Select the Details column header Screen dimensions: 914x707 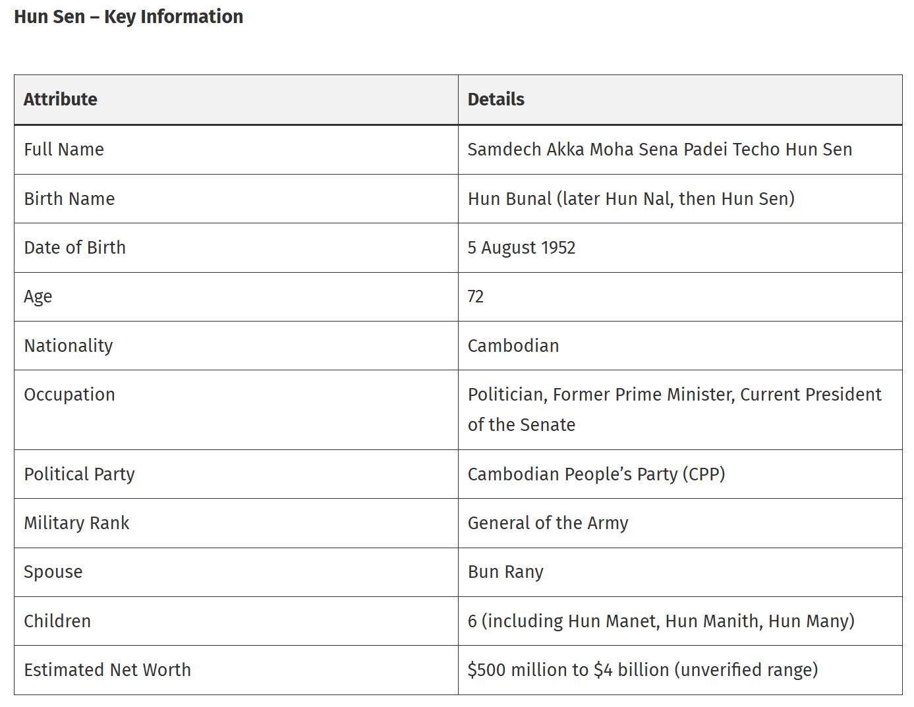pyautogui.click(x=680, y=99)
